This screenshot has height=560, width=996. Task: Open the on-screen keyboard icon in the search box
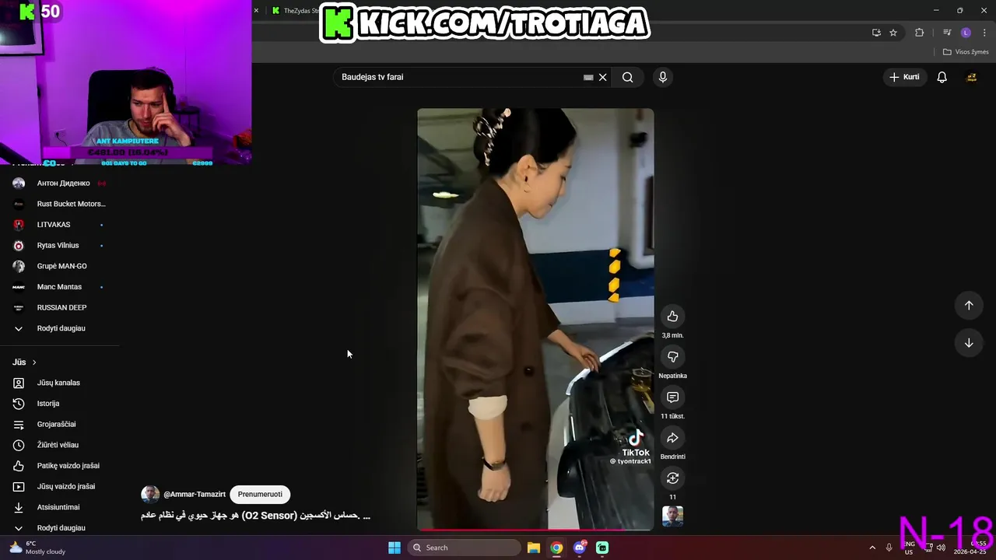click(x=588, y=77)
